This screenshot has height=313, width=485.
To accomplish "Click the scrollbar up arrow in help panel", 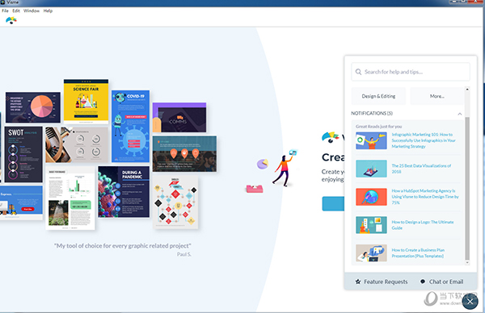I will point(467,90).
